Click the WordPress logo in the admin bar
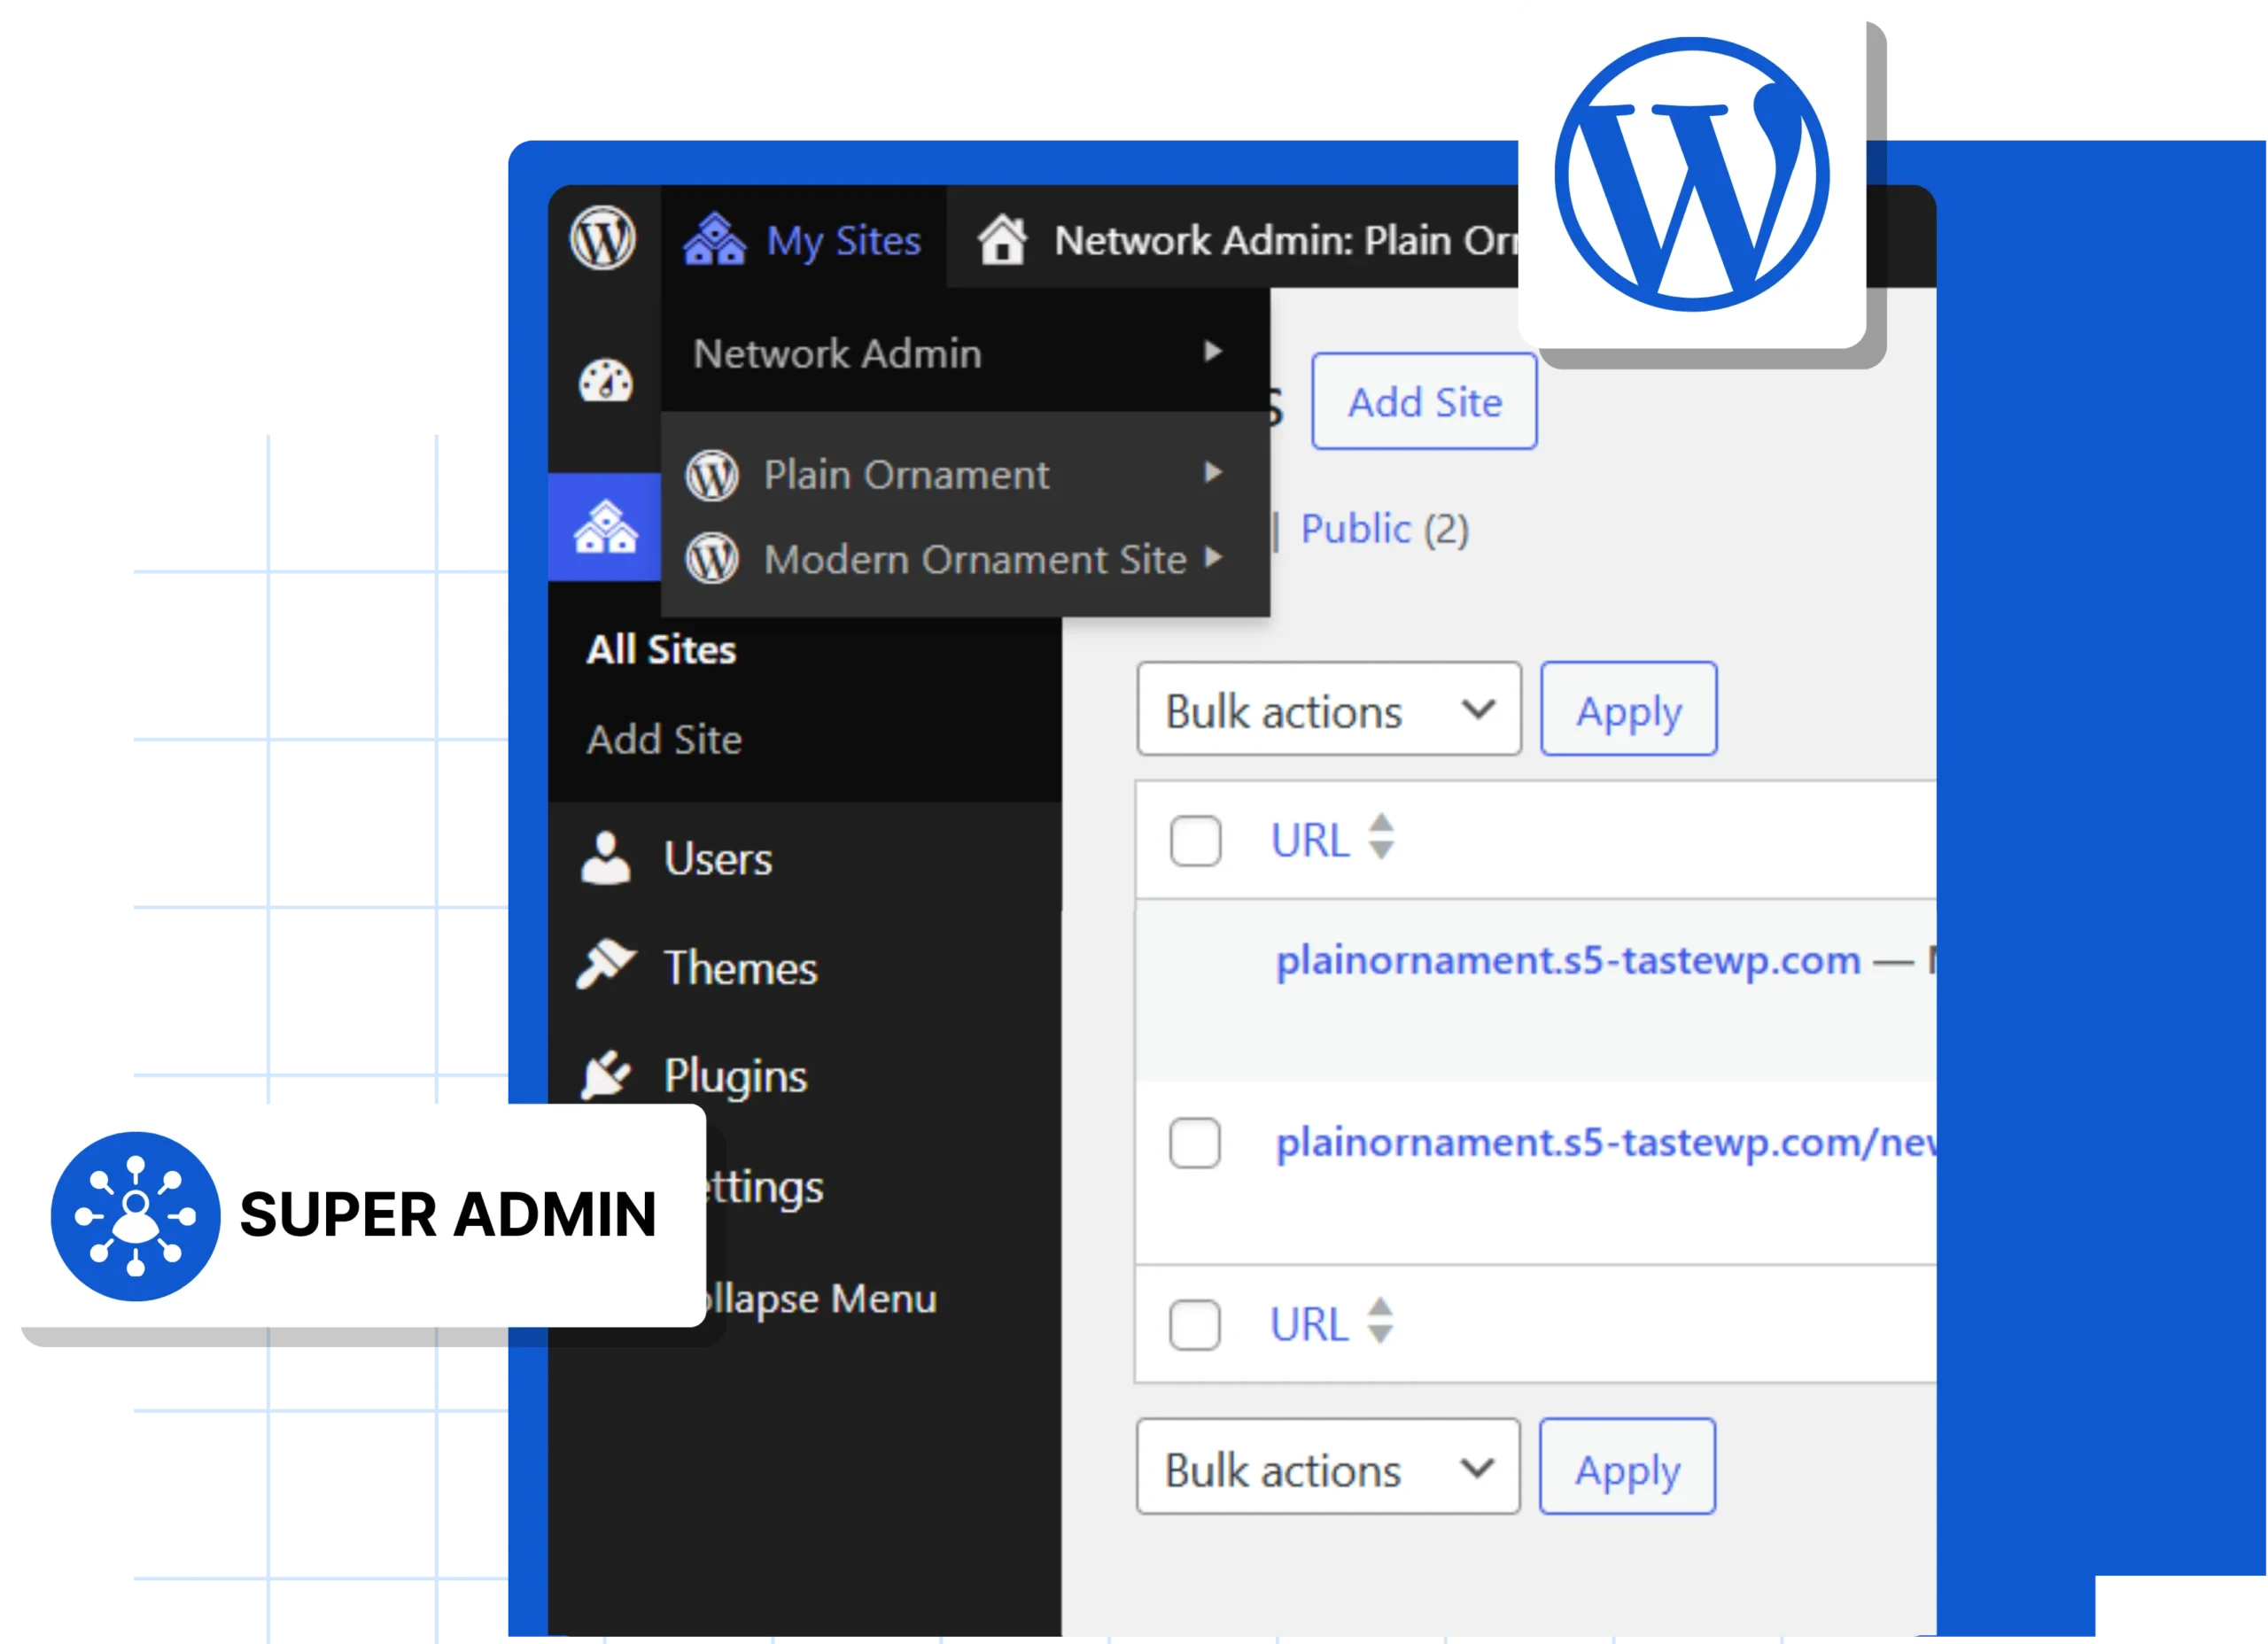 pyautogui.click(x=602, y=239)
